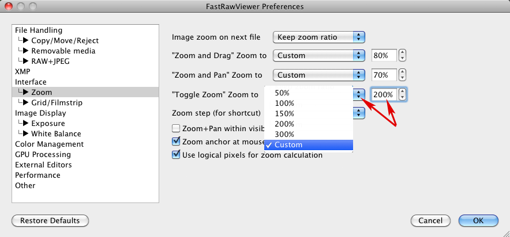
Task: Enable Zoom+Pan within visible area checkbox
Action: point(177,128)
